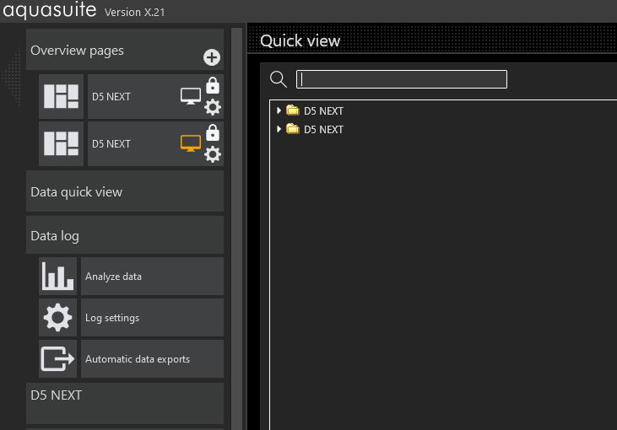Open the Data quick view section

(124, 192)
